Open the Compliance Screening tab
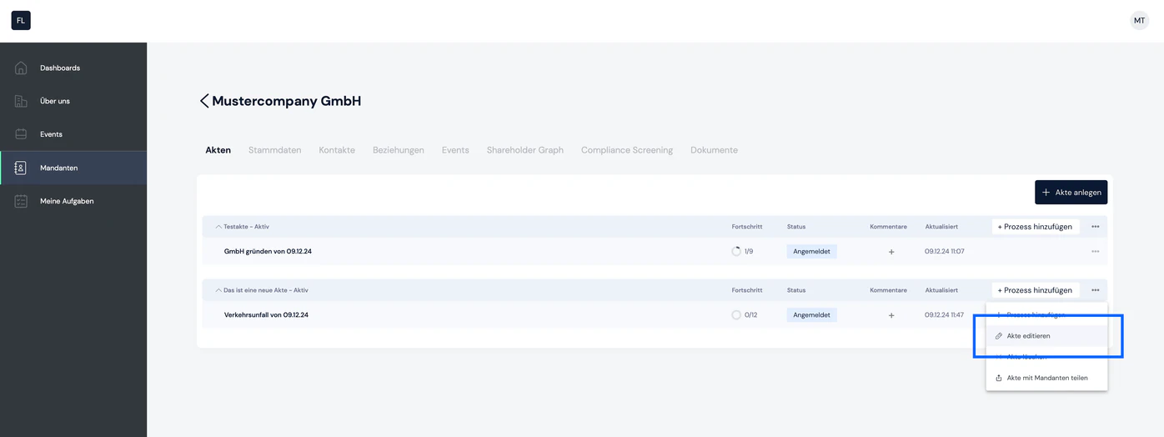Viewport: 1164px width, 437px height. pyautogui.click(x=627, y=150)
